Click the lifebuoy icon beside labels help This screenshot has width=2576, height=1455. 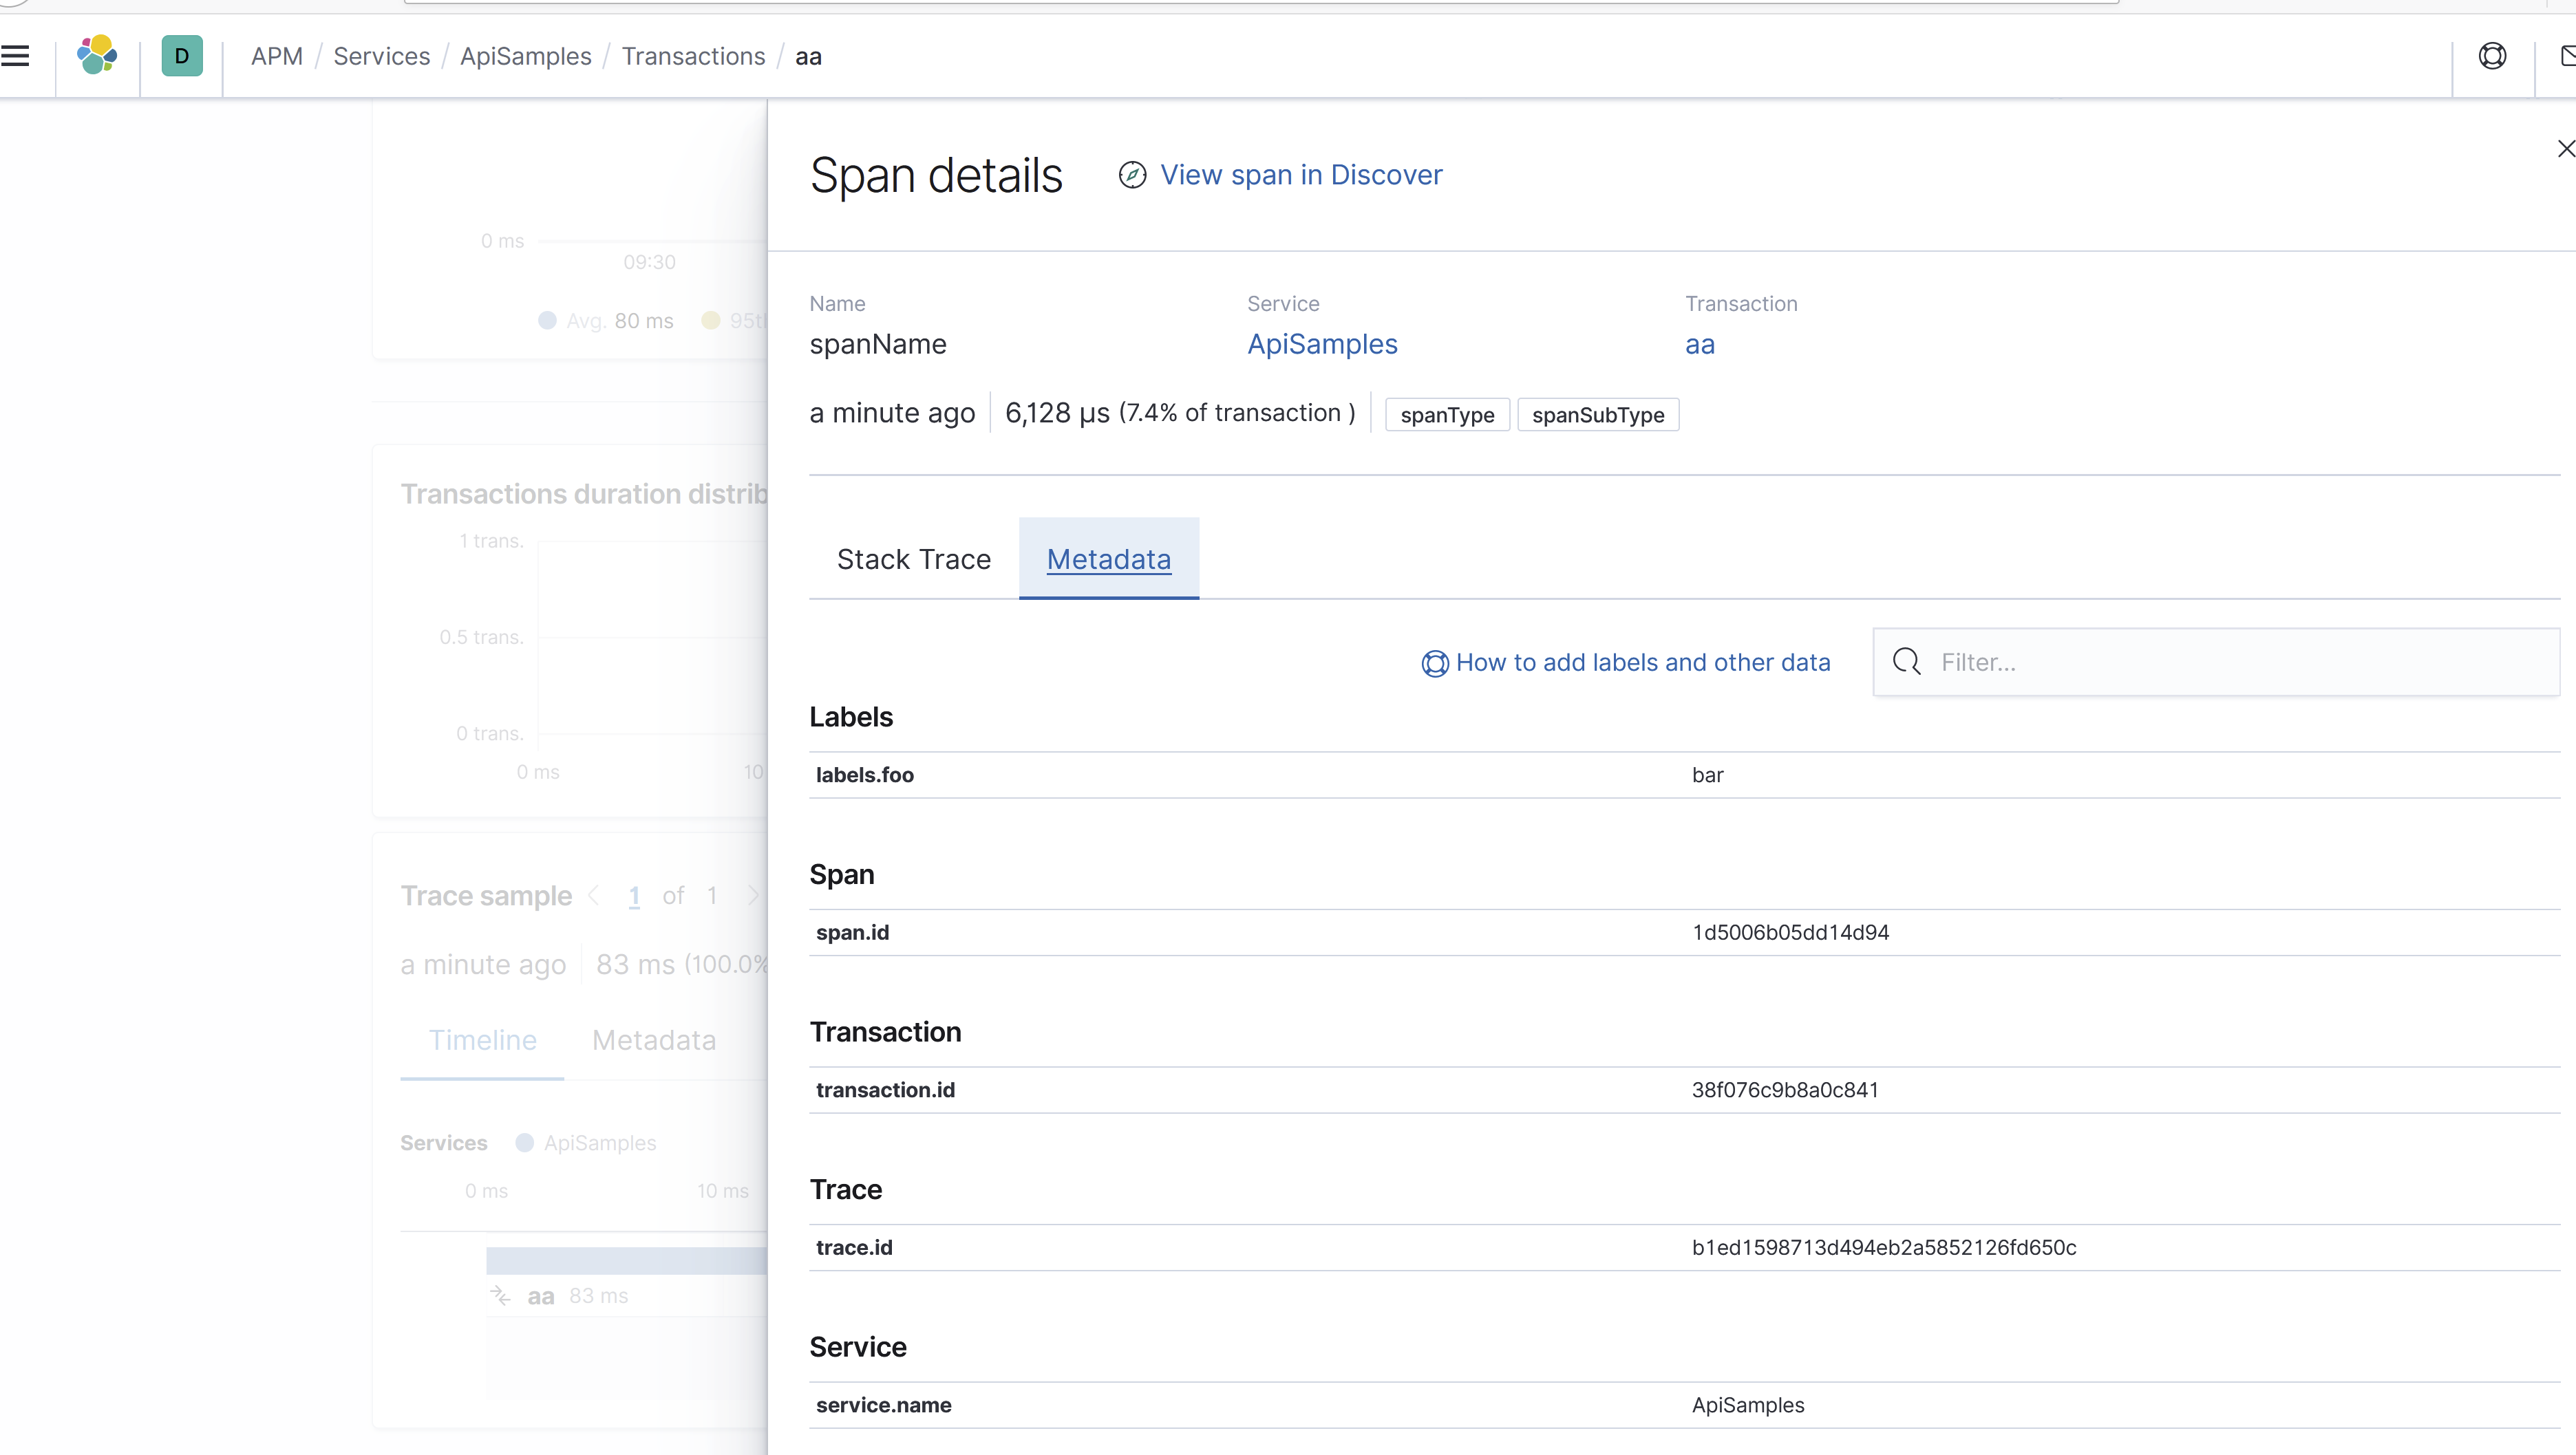click(1434, 664)
